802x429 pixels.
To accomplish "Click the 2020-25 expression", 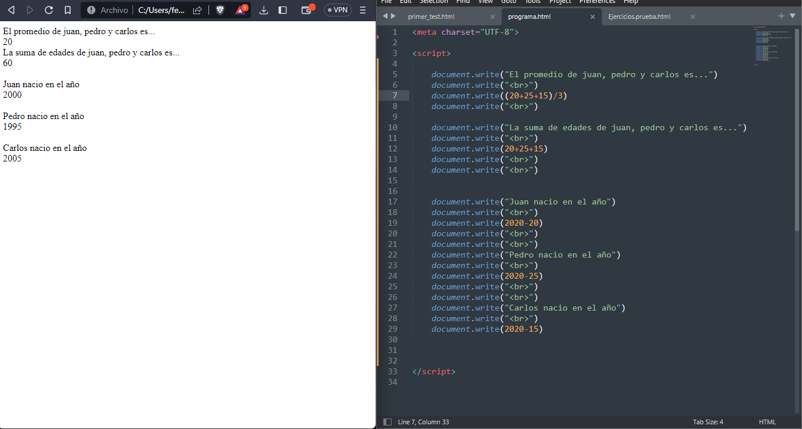I will [x=521, y=276].
